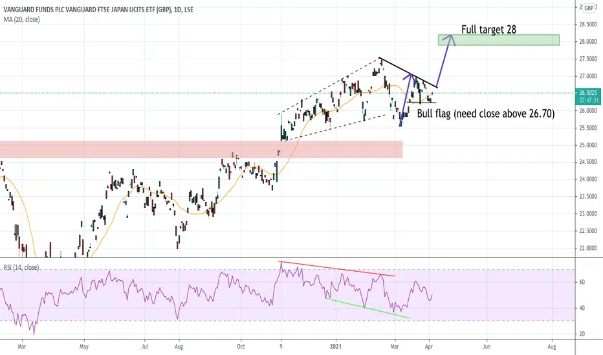Click the Vanguard FTSE Japan UCITS ETF symbol title
This screenshot has height=355, width=603.
point(98,10)
